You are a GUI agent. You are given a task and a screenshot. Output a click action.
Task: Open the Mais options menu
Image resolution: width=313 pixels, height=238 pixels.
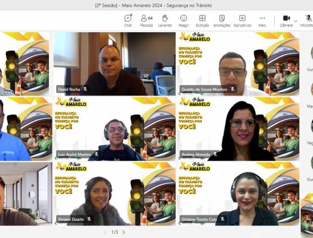point(262,21)
